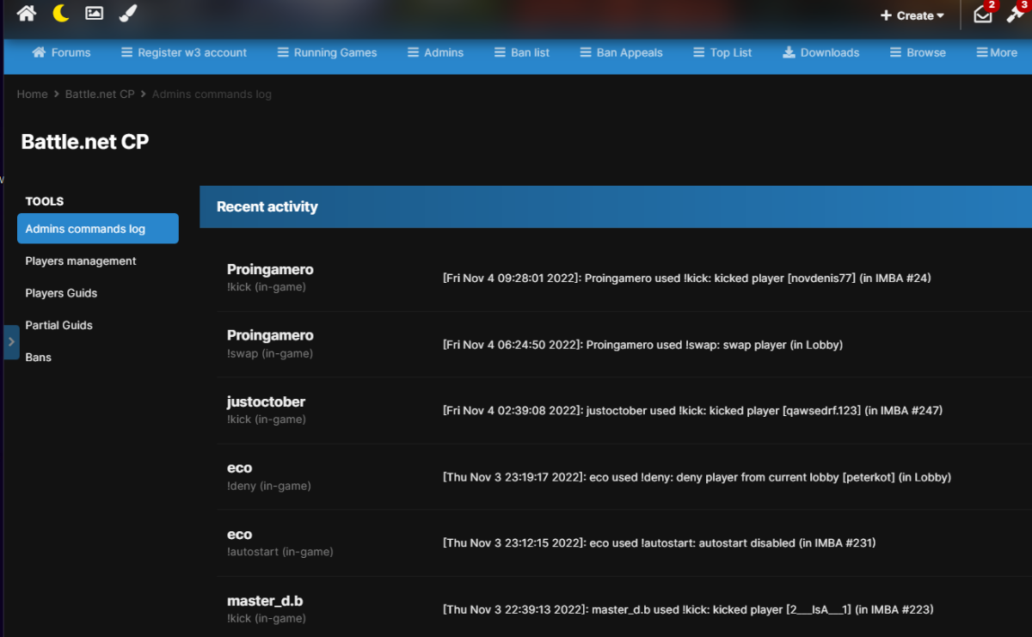Go to the Ban list page
This screenshot has height=637, width=1032.
(x=522, y=52)
